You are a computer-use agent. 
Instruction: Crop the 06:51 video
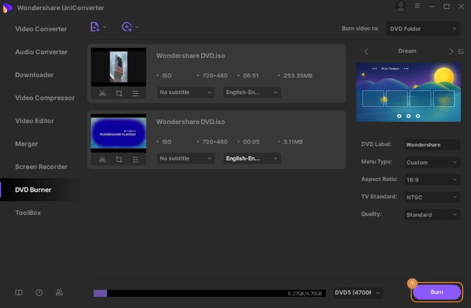pos(119,94)
